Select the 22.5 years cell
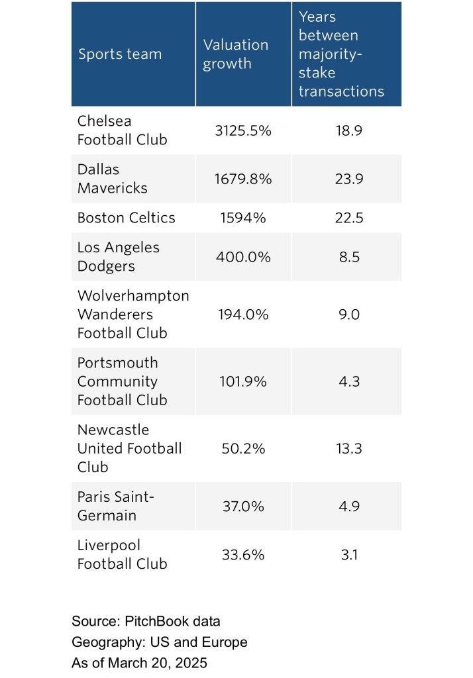 coord(349,218)
